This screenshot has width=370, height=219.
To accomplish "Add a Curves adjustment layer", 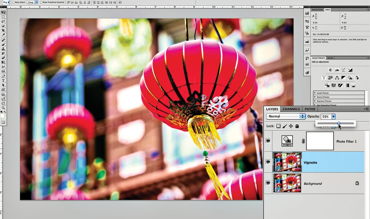I will point(344,70).
